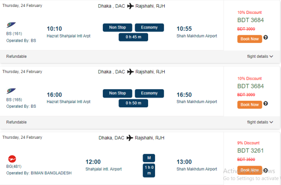The image size is (281, 185).
Task: Click the help question icon beside the BG(481) Book Now
Action: click(266, 170)
